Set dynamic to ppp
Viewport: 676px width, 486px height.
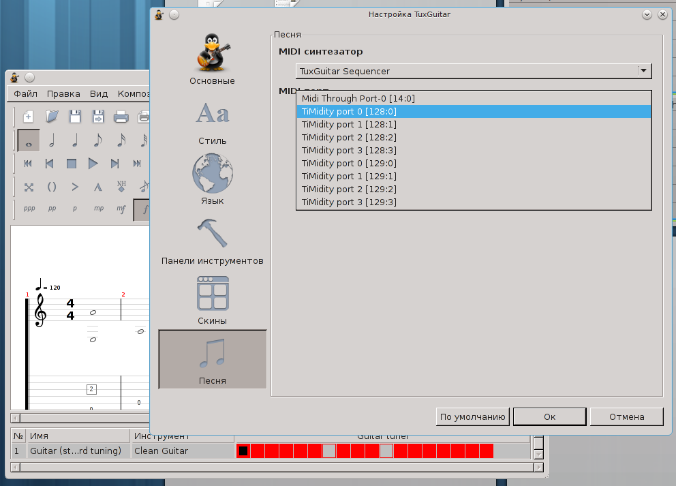[29, 209]
